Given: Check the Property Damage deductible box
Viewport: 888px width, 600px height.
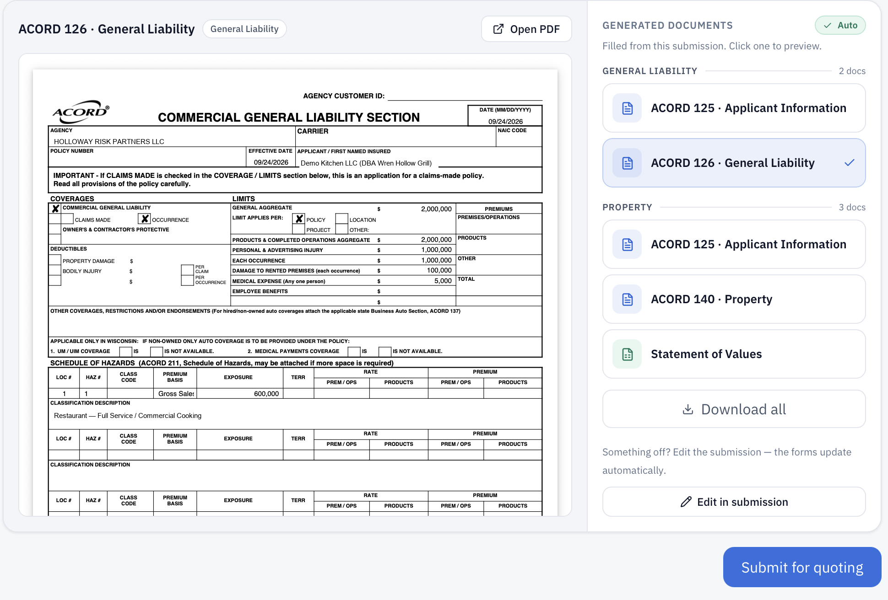Looking at the screenshot, I should pos(55,260).
